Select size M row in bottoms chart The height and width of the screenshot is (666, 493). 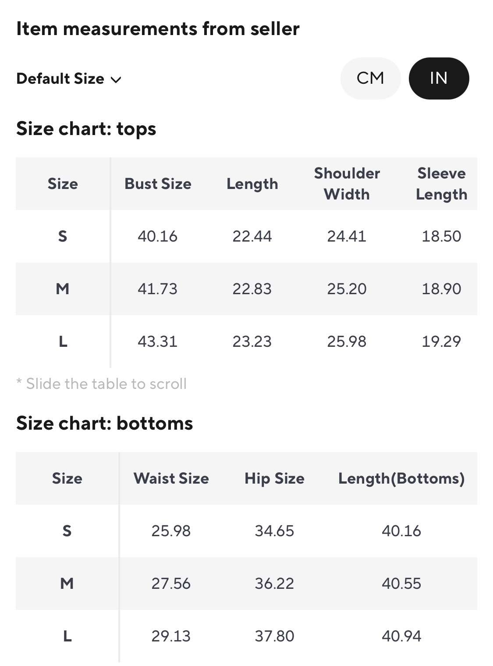[x=67, y=584]
